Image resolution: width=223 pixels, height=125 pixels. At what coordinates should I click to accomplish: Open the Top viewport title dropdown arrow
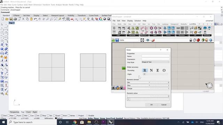point(14,23)
